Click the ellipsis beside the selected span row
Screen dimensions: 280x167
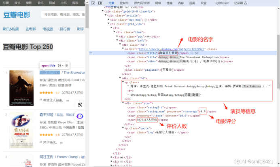coord(91,53)
